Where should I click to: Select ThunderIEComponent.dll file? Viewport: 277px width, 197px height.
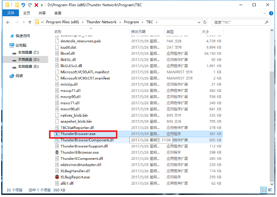click(x=82, y=159)
